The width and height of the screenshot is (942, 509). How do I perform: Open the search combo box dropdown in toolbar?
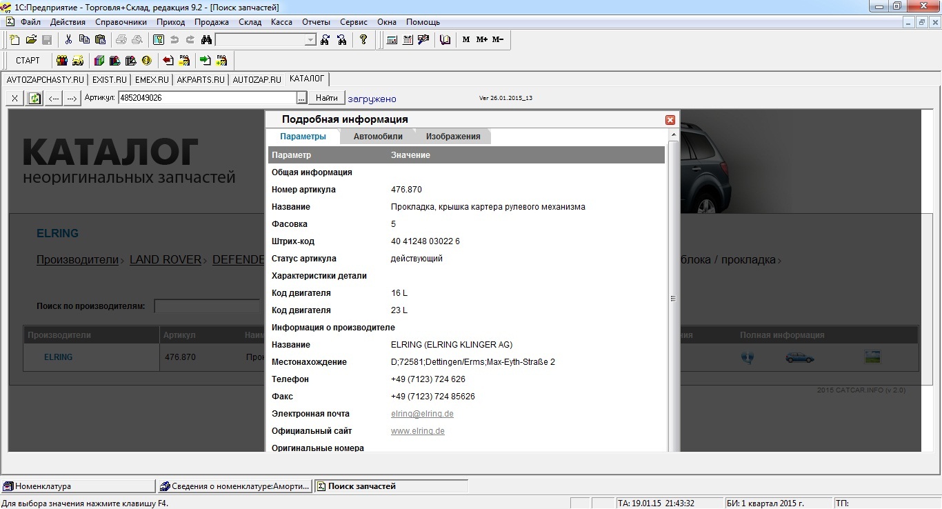(x=310, y=40)
